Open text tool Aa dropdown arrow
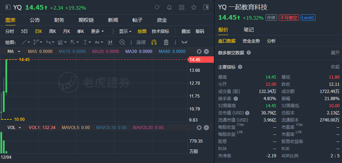The image size is (342, 163). (102, 43)
